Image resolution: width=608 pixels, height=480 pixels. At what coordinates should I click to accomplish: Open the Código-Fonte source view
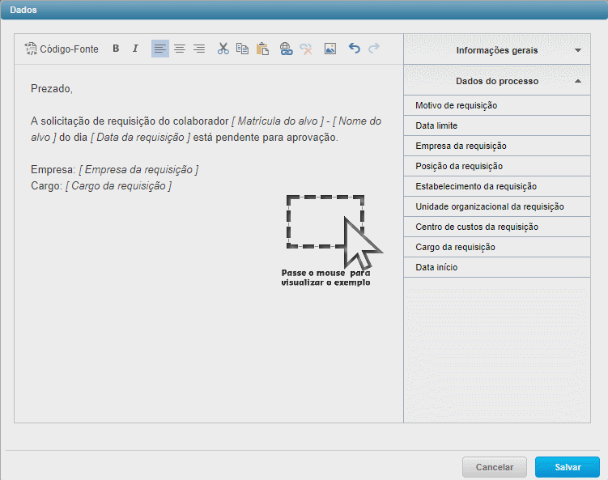tap(62, 49)
